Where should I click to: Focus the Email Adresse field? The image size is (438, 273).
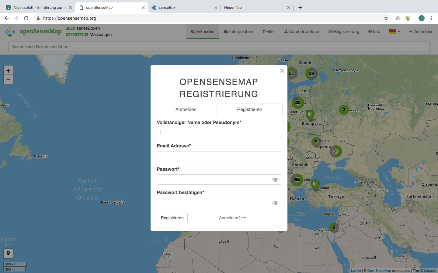pos(219,156)
